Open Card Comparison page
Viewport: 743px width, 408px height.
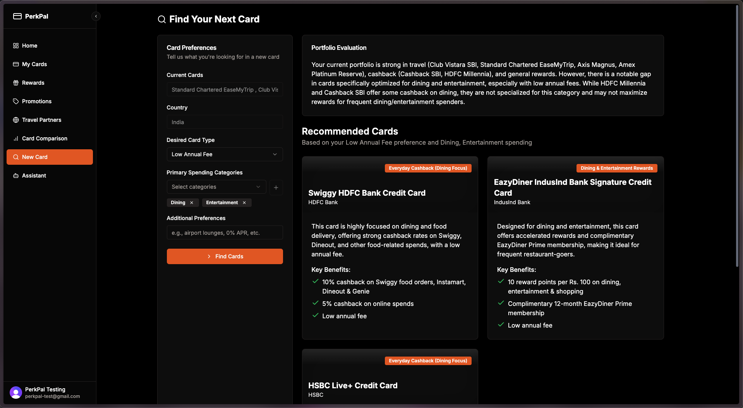(50, 138)
